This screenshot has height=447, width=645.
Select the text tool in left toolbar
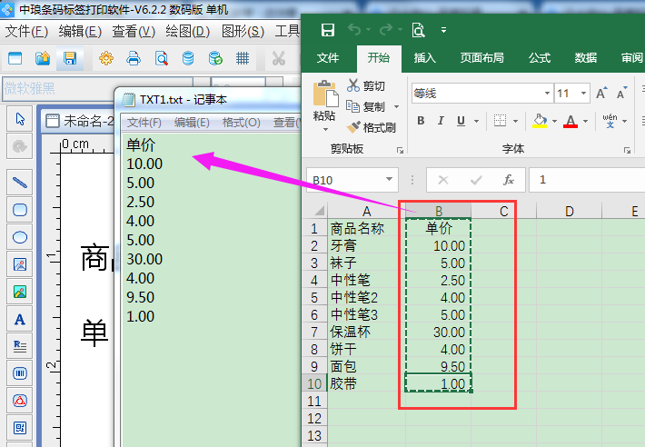pyautogui.click(x=19, y=319)
